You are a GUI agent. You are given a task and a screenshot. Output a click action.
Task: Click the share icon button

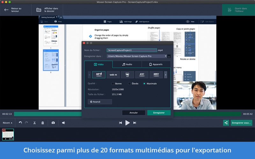226,123
